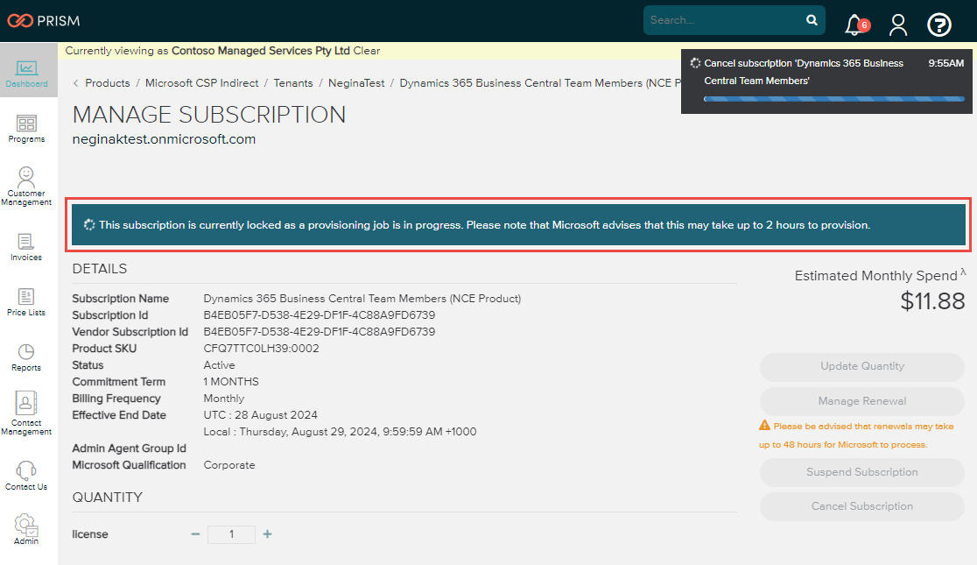Go to NeginaTest breadcrumb

356,83
